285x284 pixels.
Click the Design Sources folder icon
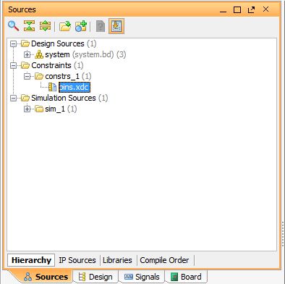coord(25,43)
